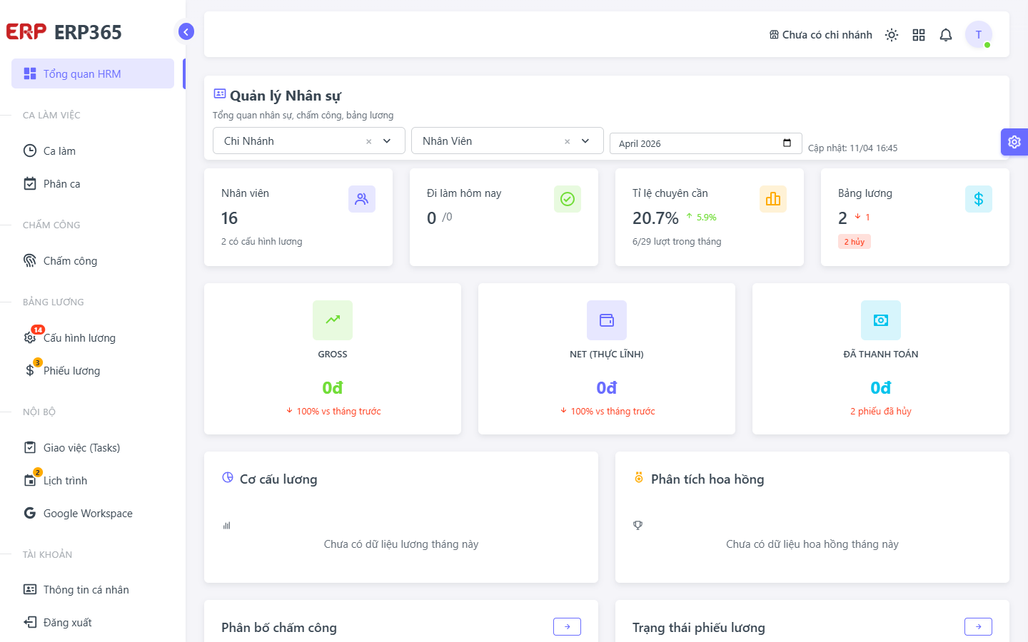Clear the Nhân Viên selection x
The height and width of the screenshot is (642, 1028).
coord(568,141)
